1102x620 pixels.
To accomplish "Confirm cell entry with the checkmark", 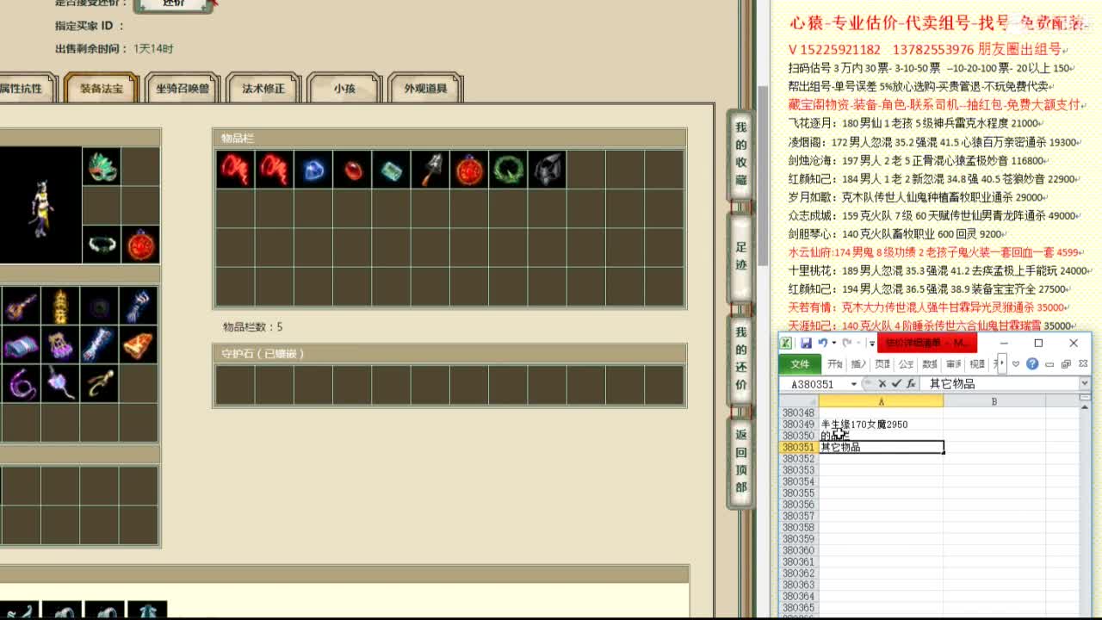I will (x=896, y=384).
